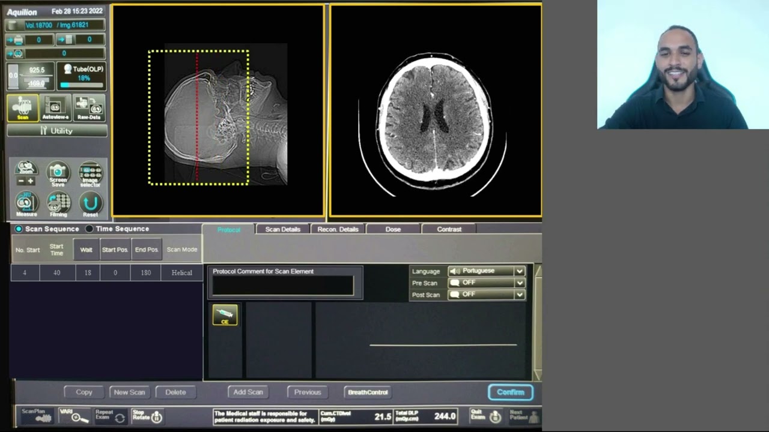Viewport: 769px width, 432px height.
Task: Switch to the Scan Details tab
Action: point(282,229)
